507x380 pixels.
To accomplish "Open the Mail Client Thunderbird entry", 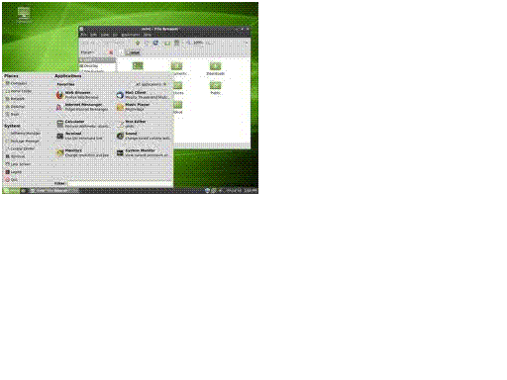I will (x=143, y=95).
